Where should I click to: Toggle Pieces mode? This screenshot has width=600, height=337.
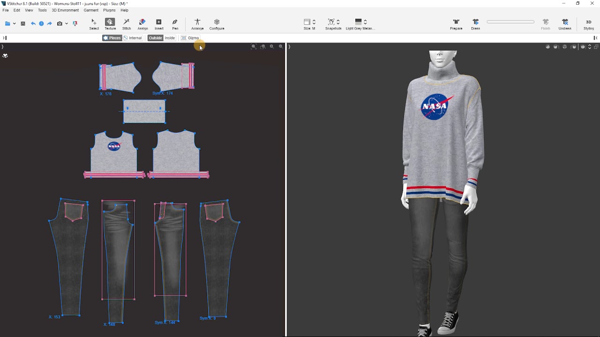point(112,38)
